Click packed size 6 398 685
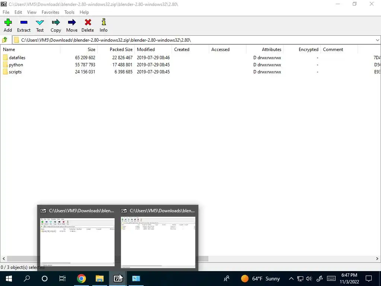Screen dimensions: 381x286 (x=124, y=72)
